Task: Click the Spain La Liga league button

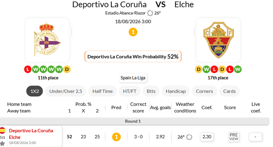Action: (133, 78)
